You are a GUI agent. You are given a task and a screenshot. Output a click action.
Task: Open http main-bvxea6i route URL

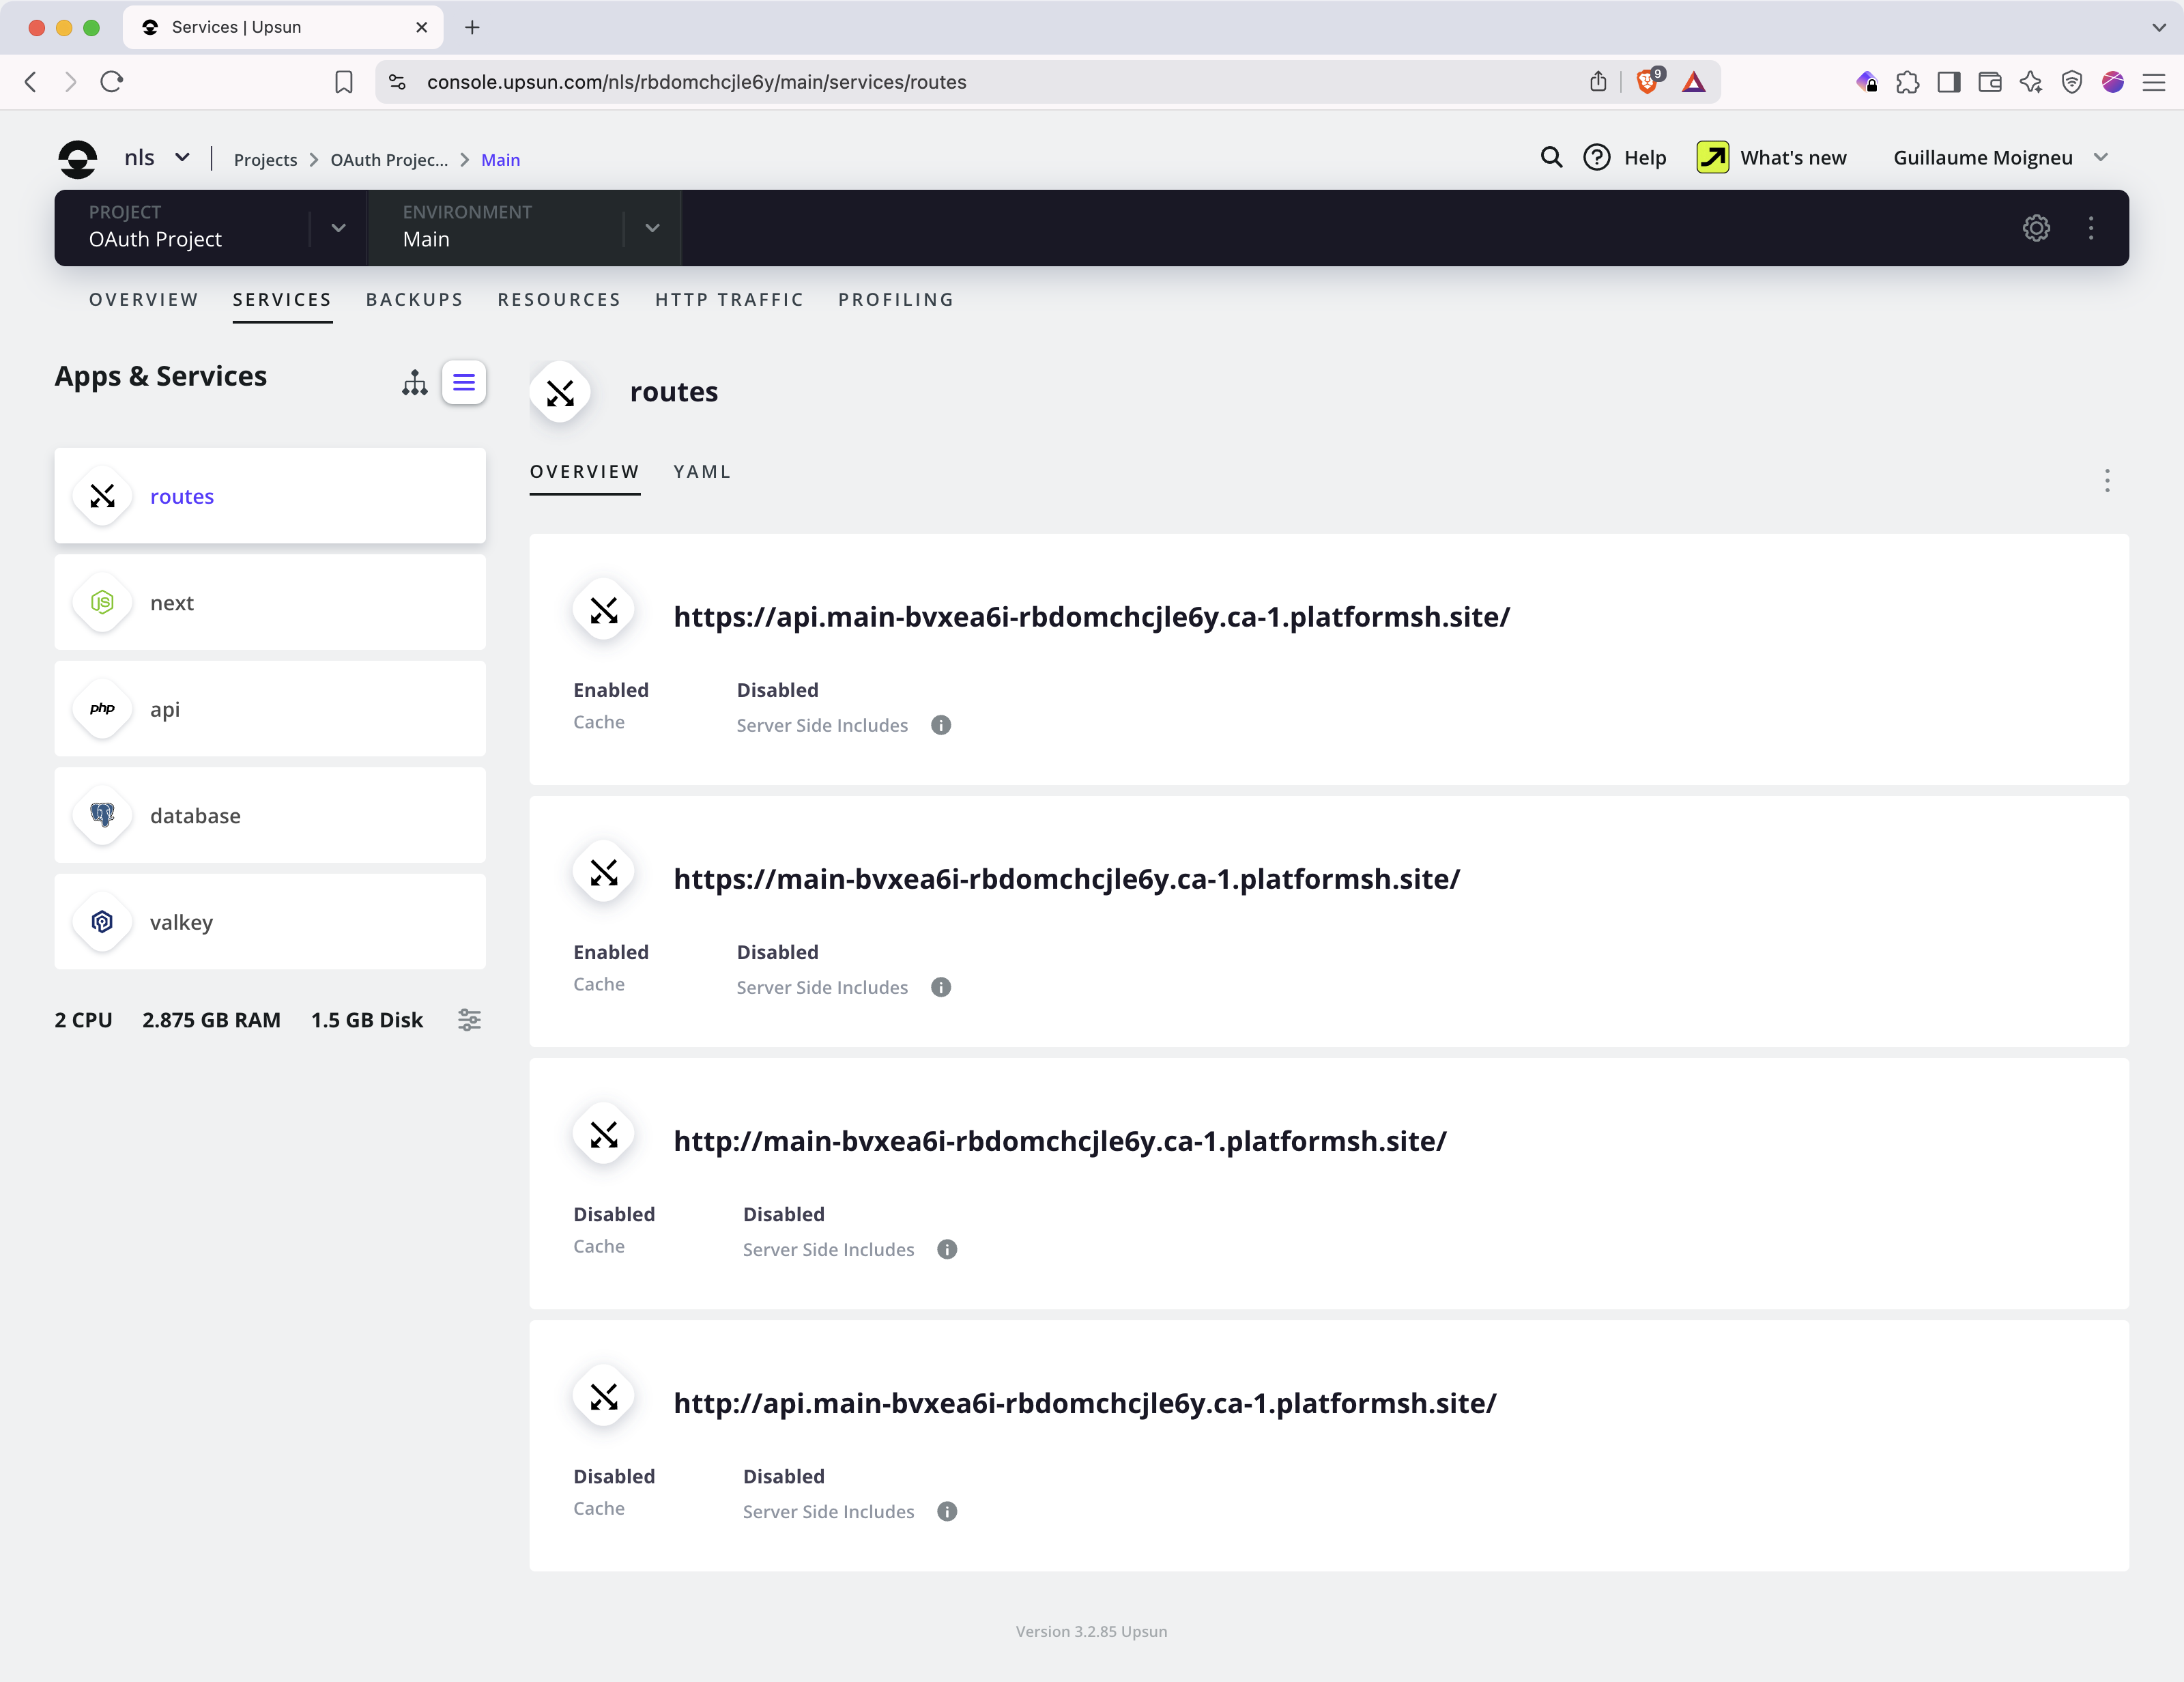point(1060,1140)
